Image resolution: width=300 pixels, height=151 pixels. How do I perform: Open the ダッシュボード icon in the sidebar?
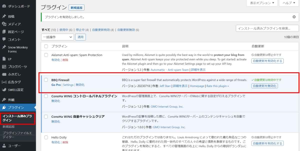point(3,5)
